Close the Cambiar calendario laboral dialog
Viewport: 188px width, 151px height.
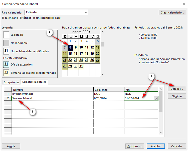coord(182,4)
